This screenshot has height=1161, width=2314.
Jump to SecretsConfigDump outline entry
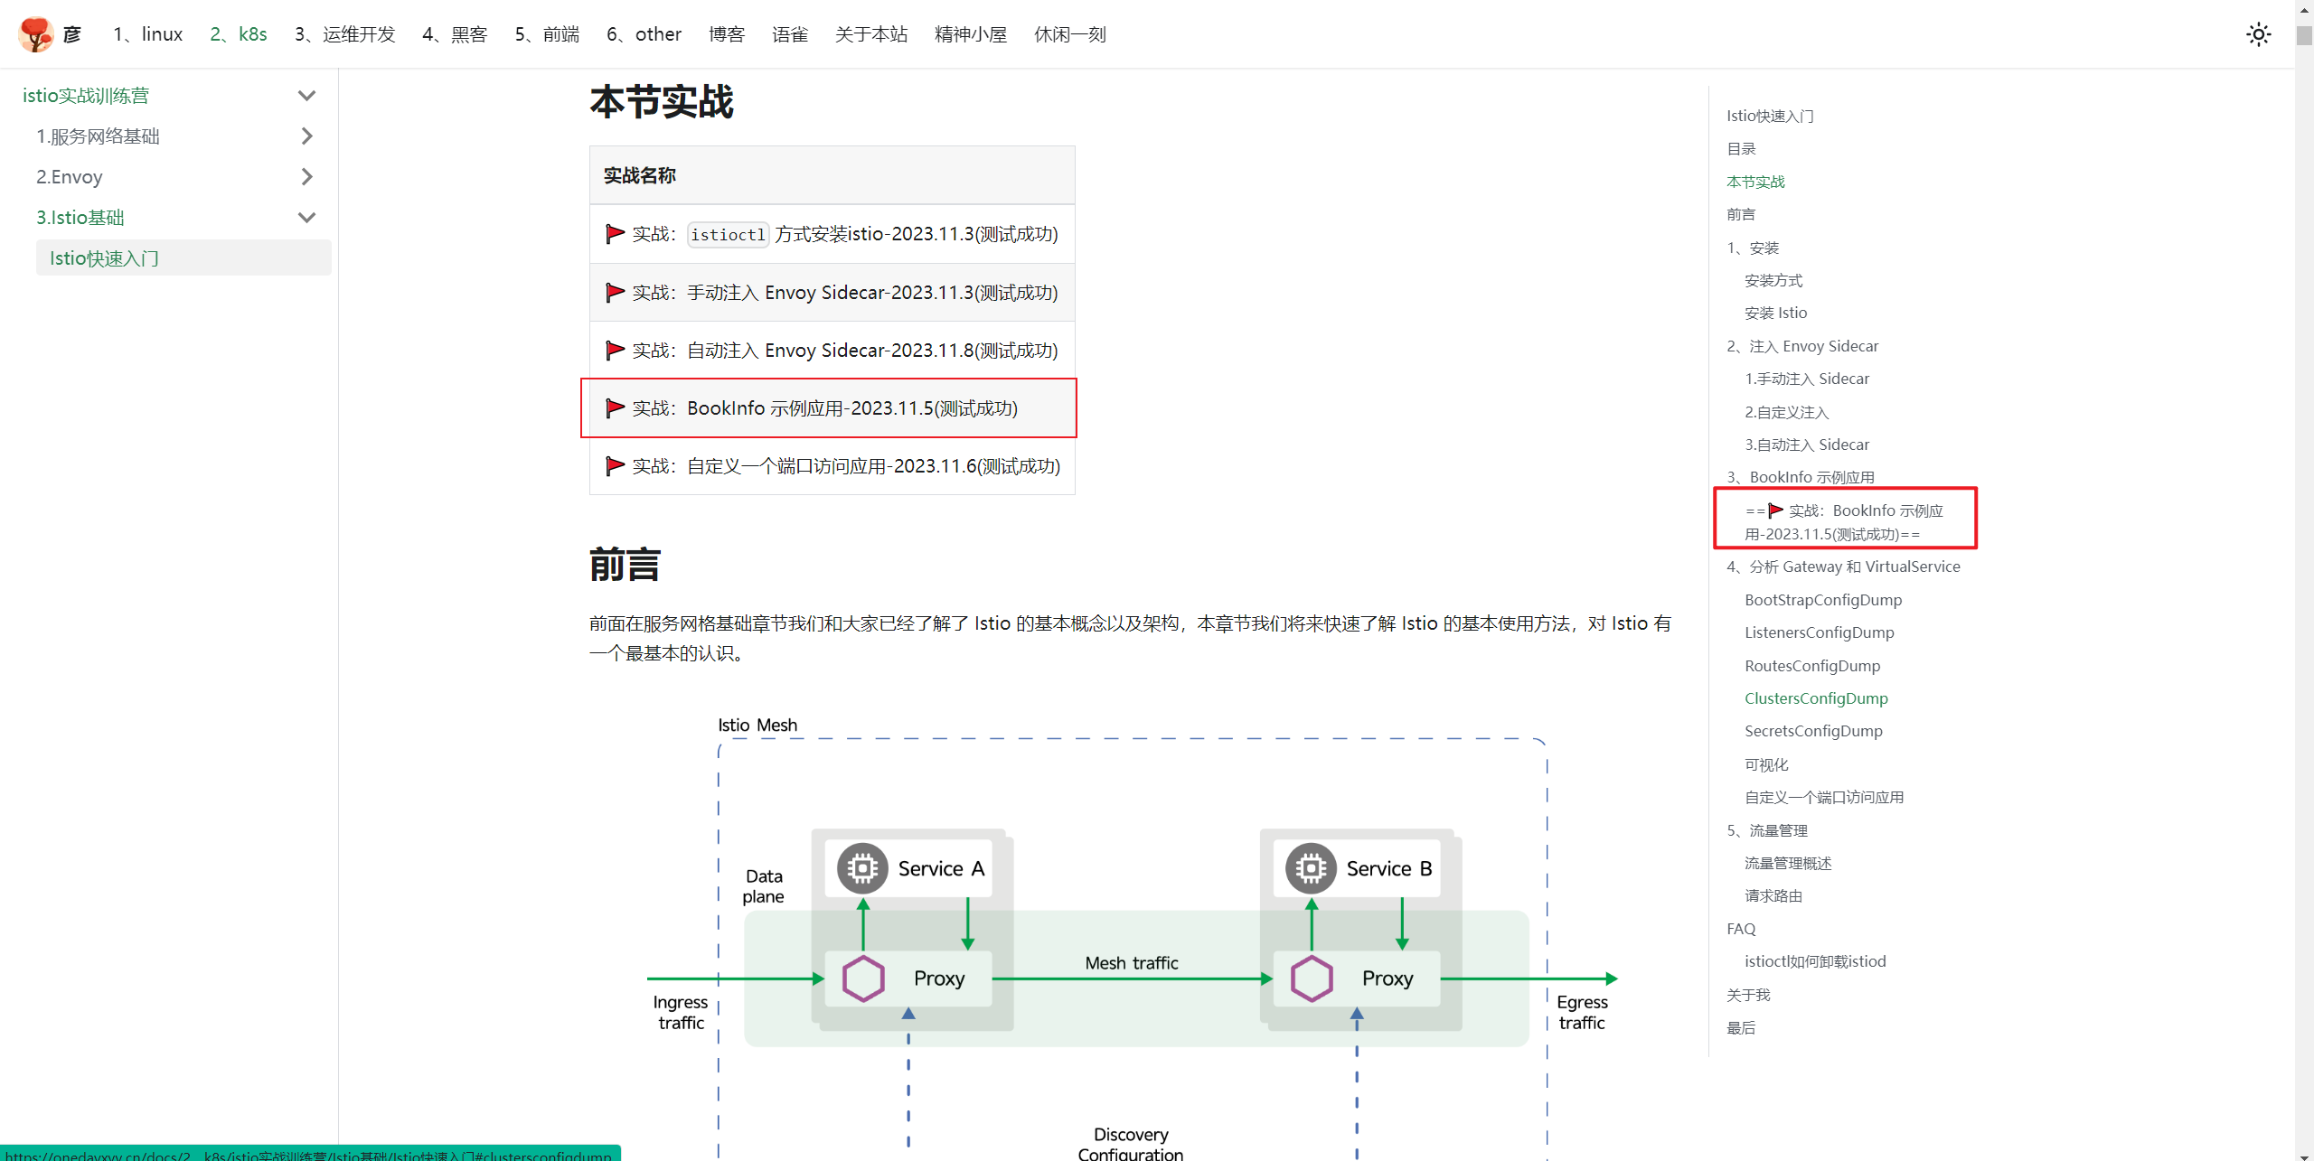pyautogui.click(x=1813, y=731)
